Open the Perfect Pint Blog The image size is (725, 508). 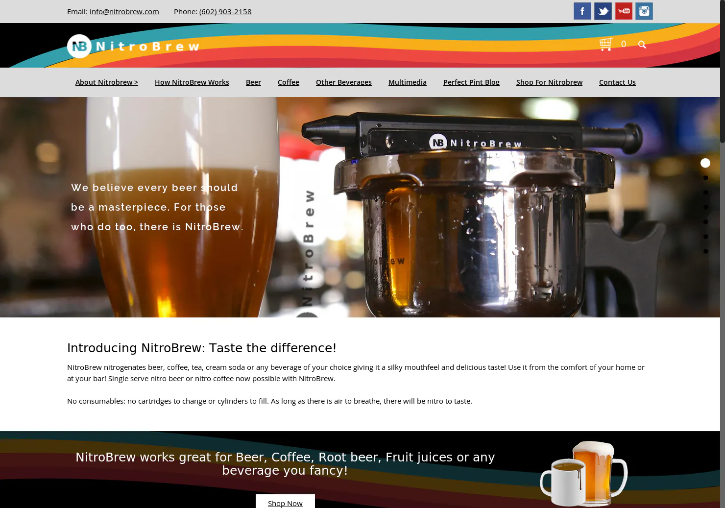pos(471,82)
